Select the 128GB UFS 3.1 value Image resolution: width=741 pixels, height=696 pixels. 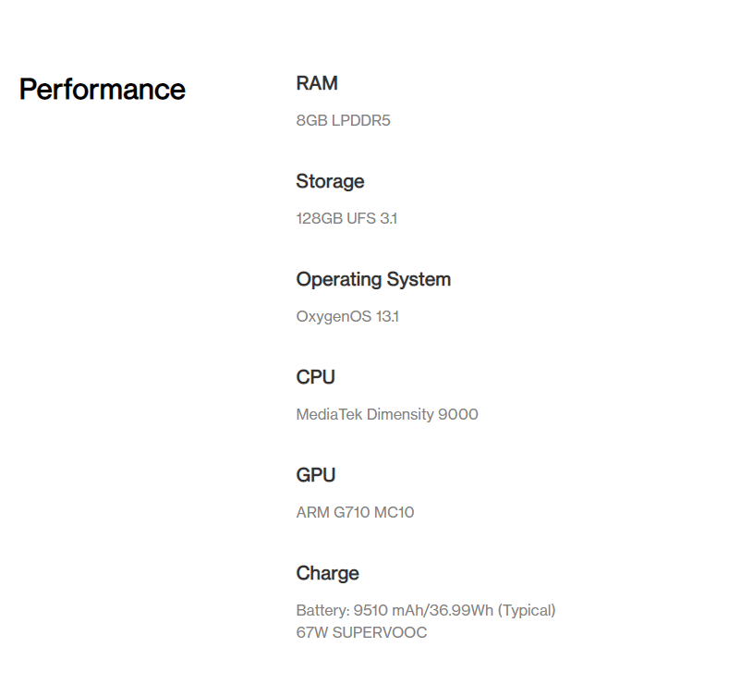(346, 218)
